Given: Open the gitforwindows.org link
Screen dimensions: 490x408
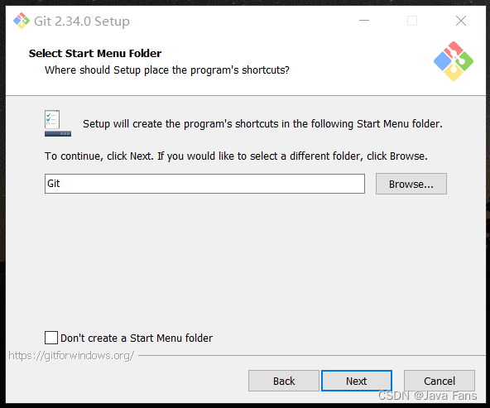Looking at the screenshot, I should coord(71,356).
